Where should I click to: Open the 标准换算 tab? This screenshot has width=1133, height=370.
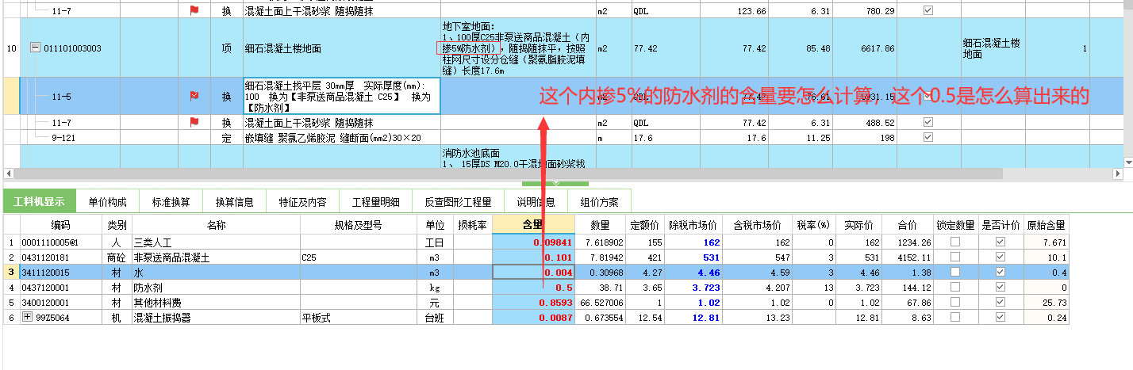(171, 202)
